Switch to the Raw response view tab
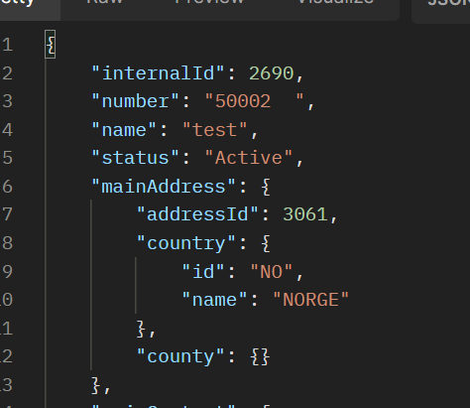 tap(104, 2)
